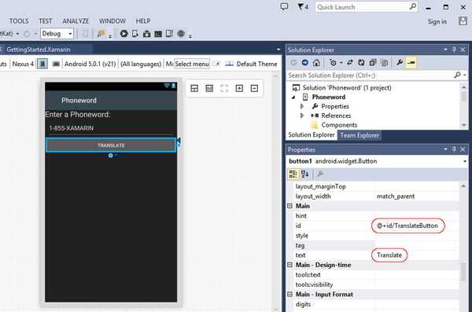This screenshot has height=312, width=472.
Task: Click the second view icon in designer zoom panel
Action: (209, 88)
